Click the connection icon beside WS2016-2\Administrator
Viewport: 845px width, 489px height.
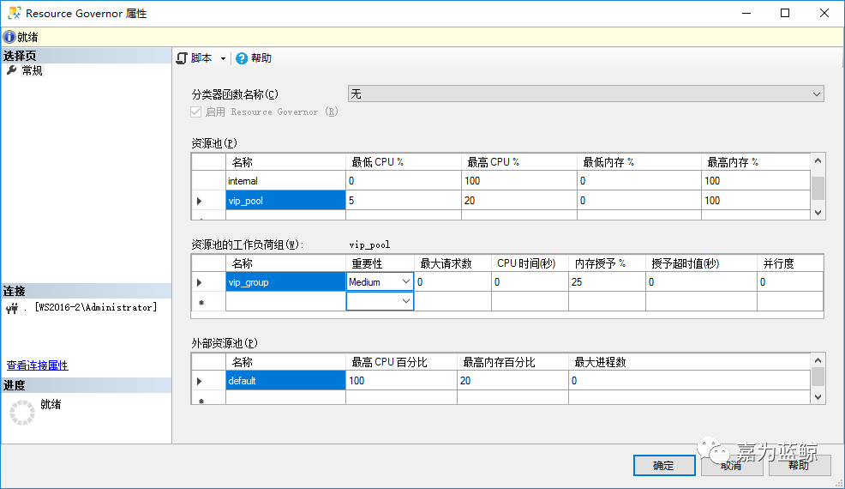(12, 308)
